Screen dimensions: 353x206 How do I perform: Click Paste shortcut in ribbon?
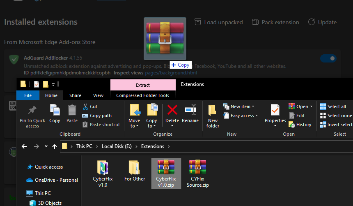(101, 125)
